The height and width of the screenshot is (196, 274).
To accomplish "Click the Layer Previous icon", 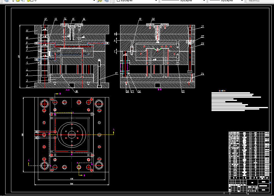I will [x=106, y=1].
